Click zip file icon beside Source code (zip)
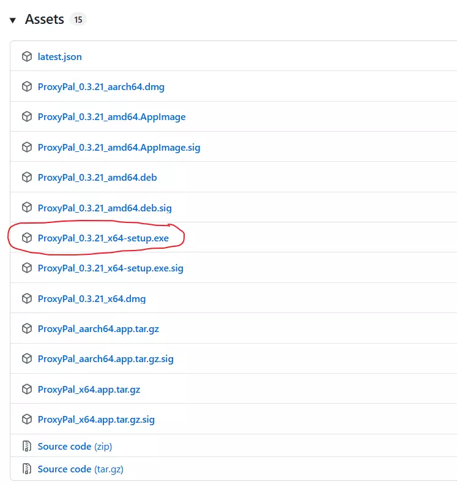This screenshot has height=484, width=457. (26, 446)
